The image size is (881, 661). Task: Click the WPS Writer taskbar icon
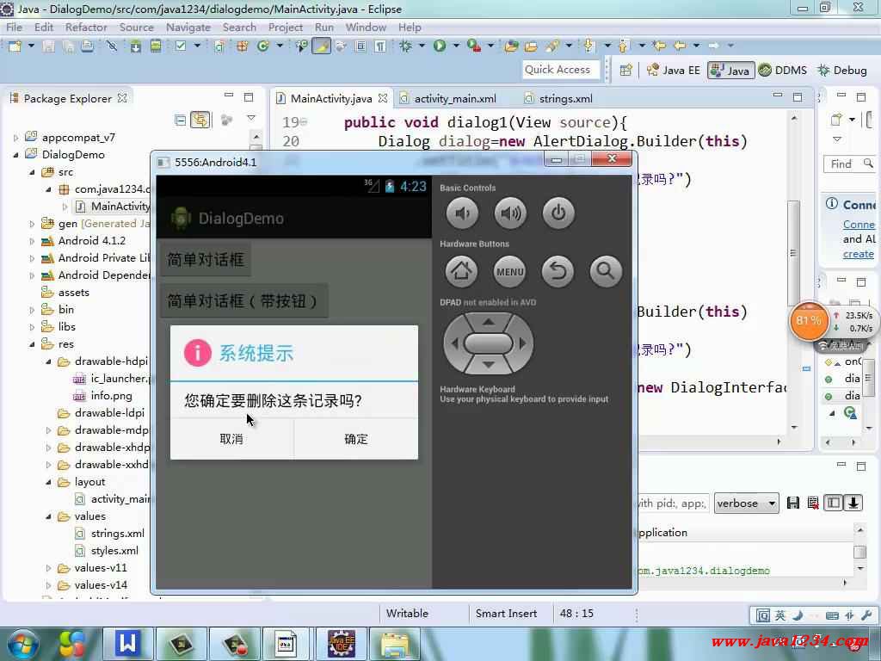[x=127, y=642]
